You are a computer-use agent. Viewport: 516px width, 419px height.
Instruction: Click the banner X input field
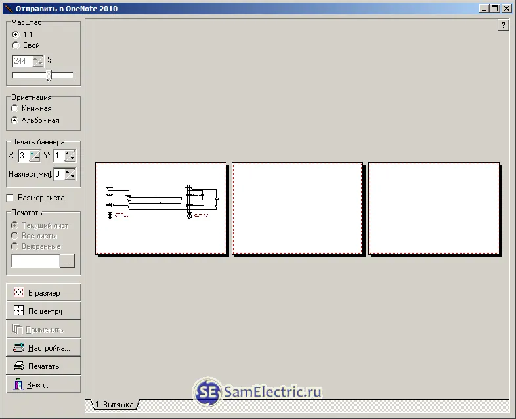(x=24, y=156)
